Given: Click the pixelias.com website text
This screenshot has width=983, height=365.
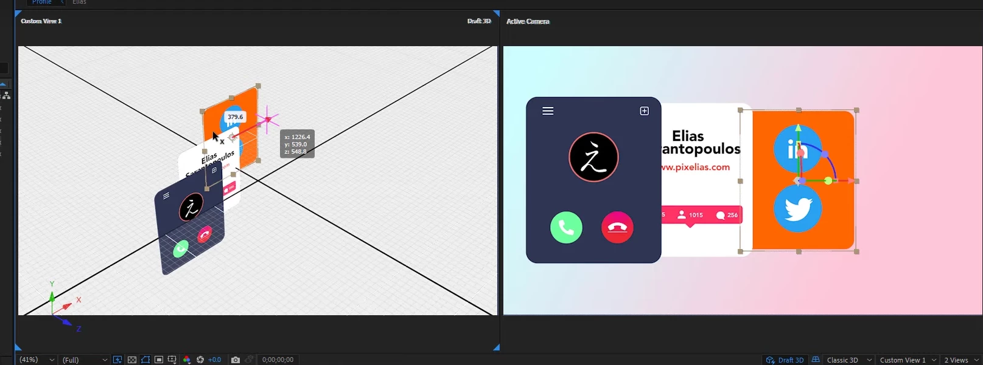Looking at the screenshot, I should tap(696, 167).
